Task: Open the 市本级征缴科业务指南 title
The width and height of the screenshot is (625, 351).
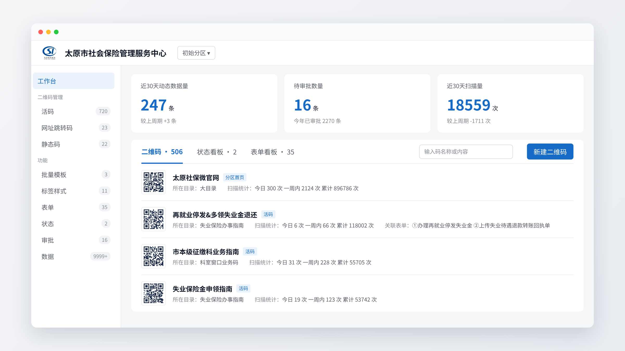Action: [x=206, y=252]
